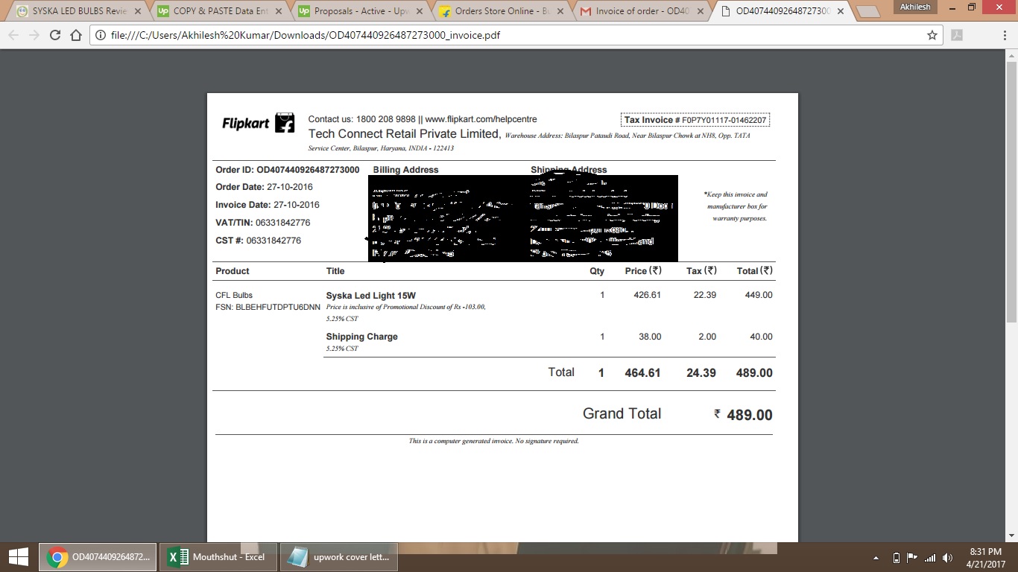Image resolution: width=1018 pixels, height=572 pixels.
Task: Click the Akhilesh profile button
Action: pyautogui.click(x=916, y=7)
